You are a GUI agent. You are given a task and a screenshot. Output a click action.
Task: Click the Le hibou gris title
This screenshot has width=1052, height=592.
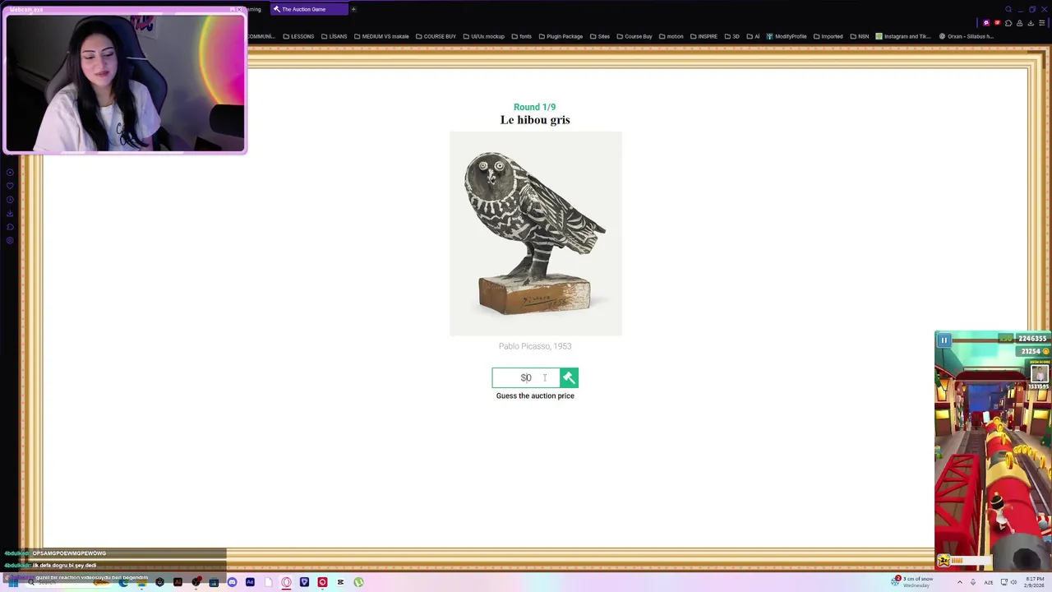tap(535, 120)
